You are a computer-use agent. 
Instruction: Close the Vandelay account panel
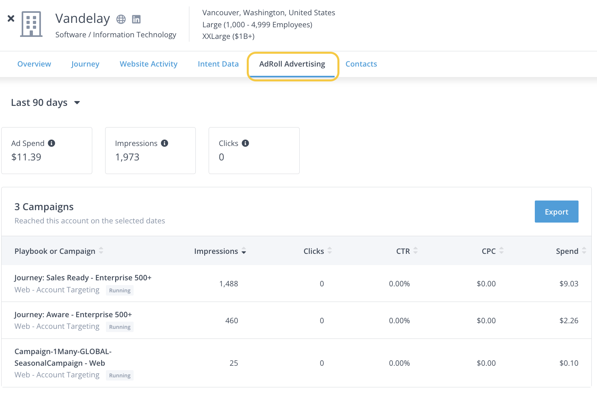click(11, 18)
